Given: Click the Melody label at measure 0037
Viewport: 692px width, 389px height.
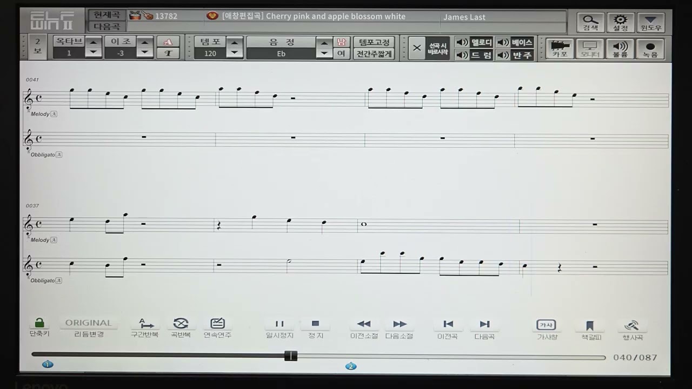Looking at the screenshot, I should click(40, 240).
